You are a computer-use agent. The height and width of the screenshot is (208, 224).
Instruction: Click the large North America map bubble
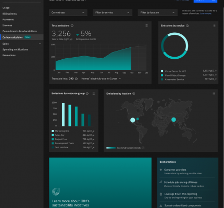[x=133, y=120]
